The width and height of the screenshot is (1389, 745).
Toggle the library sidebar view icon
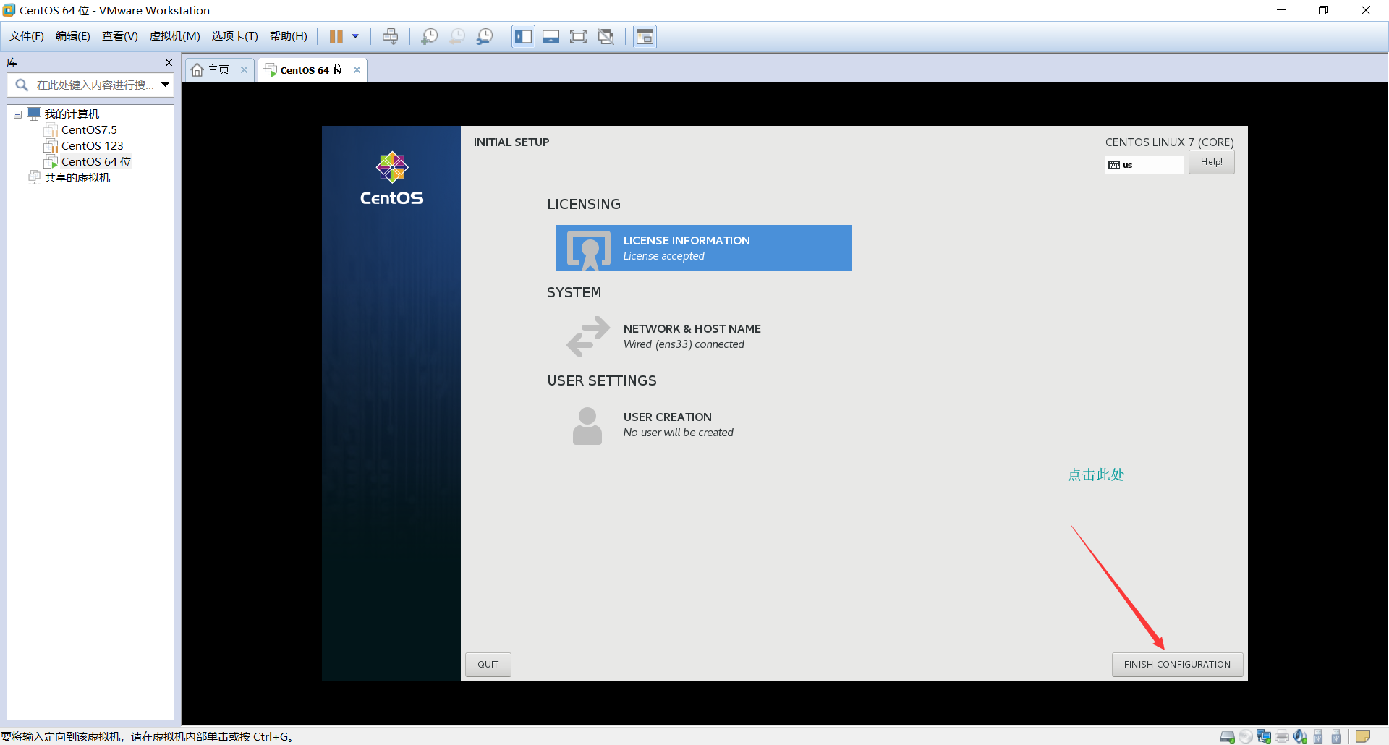tap(523, 36)
